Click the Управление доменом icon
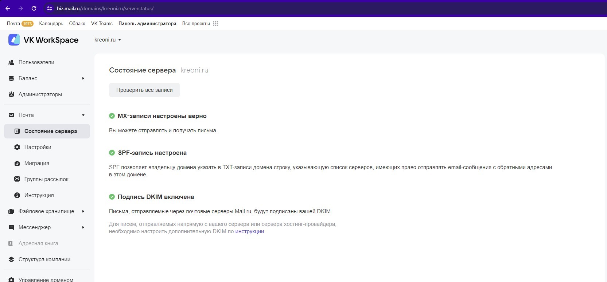This screenshot has height=282, width=607. click(x=11, y=280)
